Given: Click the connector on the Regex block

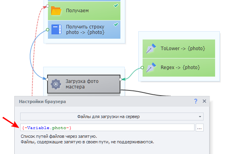Looking at the screenshot, I should click(x=142, y=68).
